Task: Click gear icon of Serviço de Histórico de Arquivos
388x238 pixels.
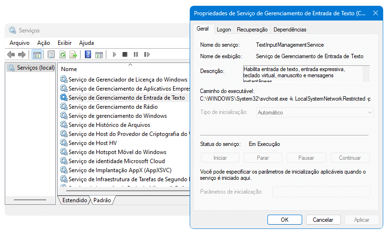Action: tap(64, 124)
